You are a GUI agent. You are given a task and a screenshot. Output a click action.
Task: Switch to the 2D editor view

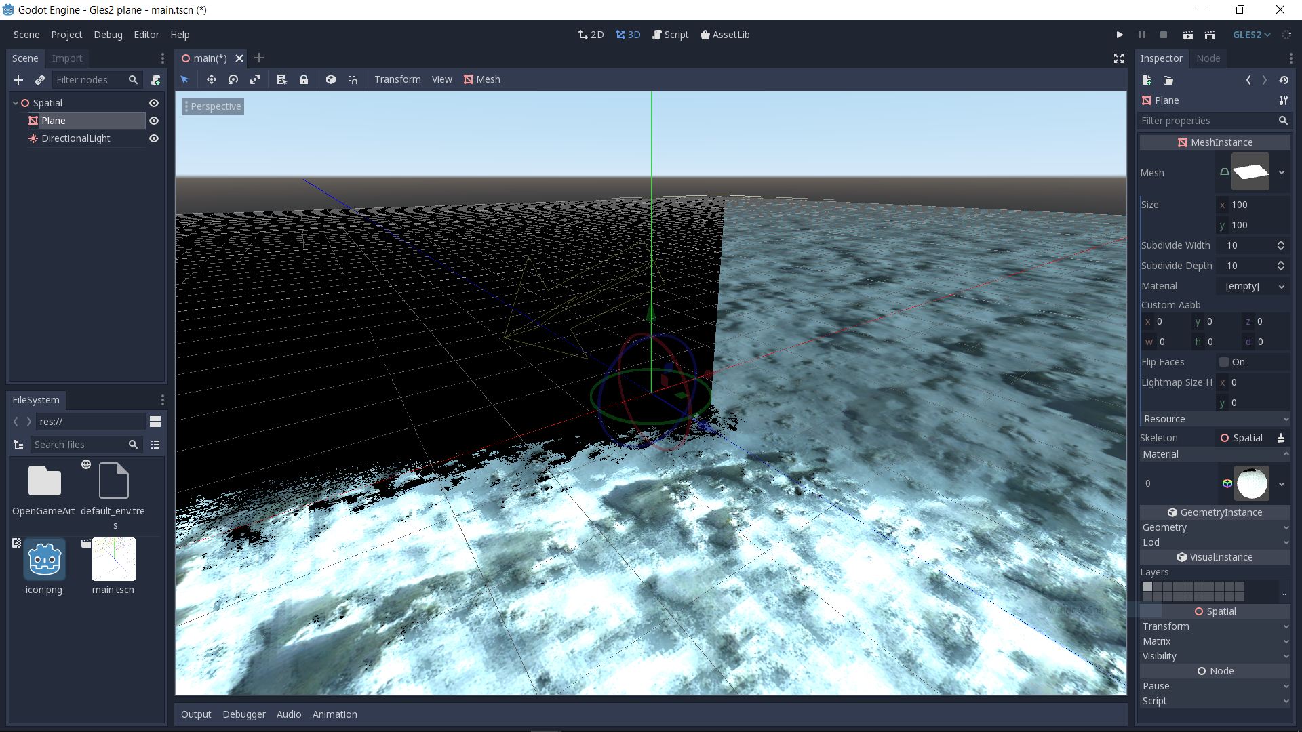[591, 35]
